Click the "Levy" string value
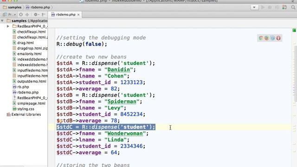The image size is (297, 167). click(114, 108)
